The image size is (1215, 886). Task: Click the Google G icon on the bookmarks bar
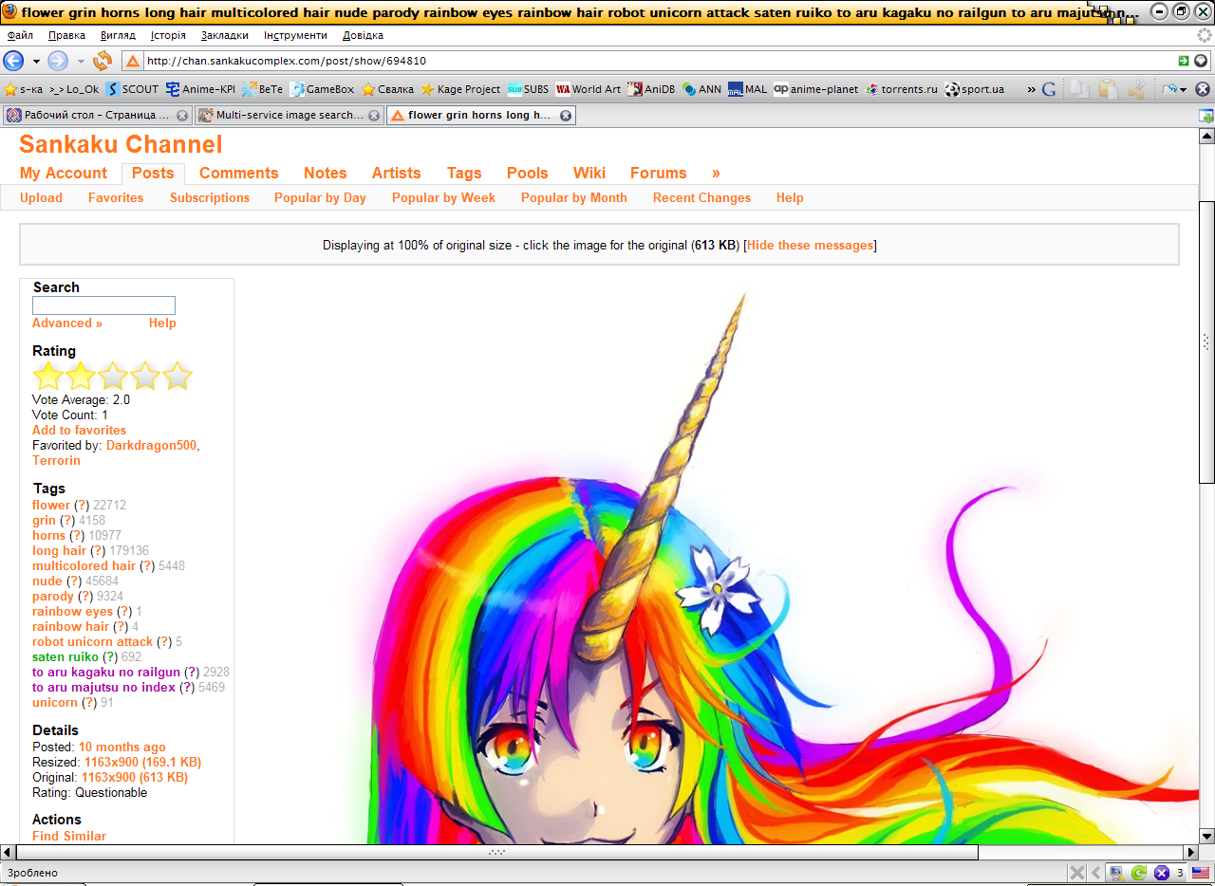click(1049, 89)
